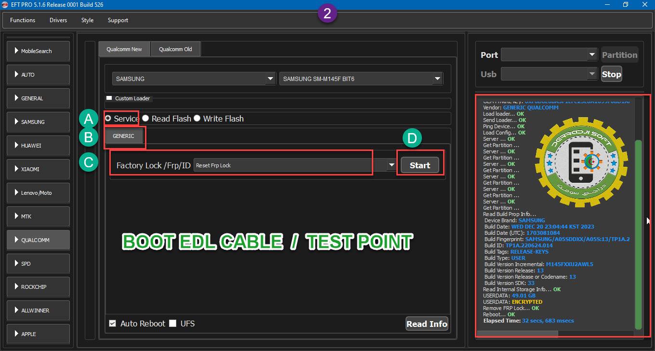Open the XIAOMI sidebar section
This screenshot has width=655, height=351.
(x=38, y=169)
